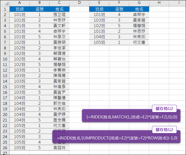186x155 pixels.
Task: Click header cell 座號 in column F
Action: (x=119, y=9)
